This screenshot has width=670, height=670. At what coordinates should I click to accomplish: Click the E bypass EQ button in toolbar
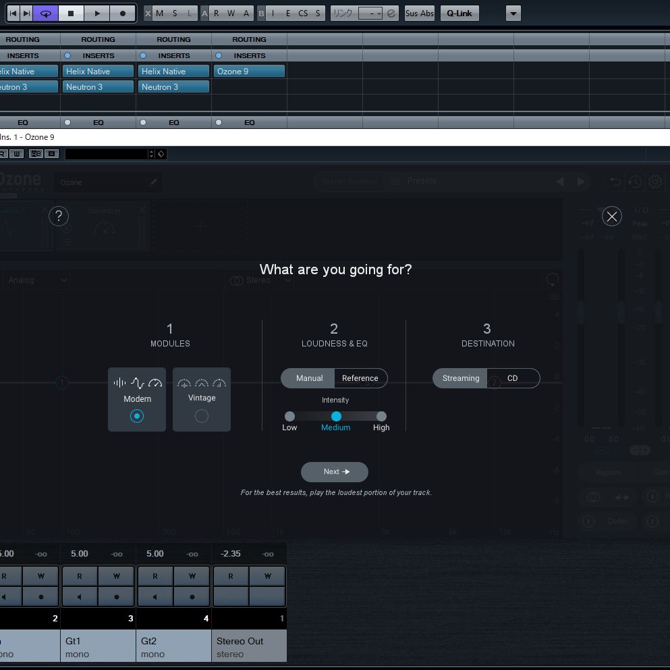[288, 14]
